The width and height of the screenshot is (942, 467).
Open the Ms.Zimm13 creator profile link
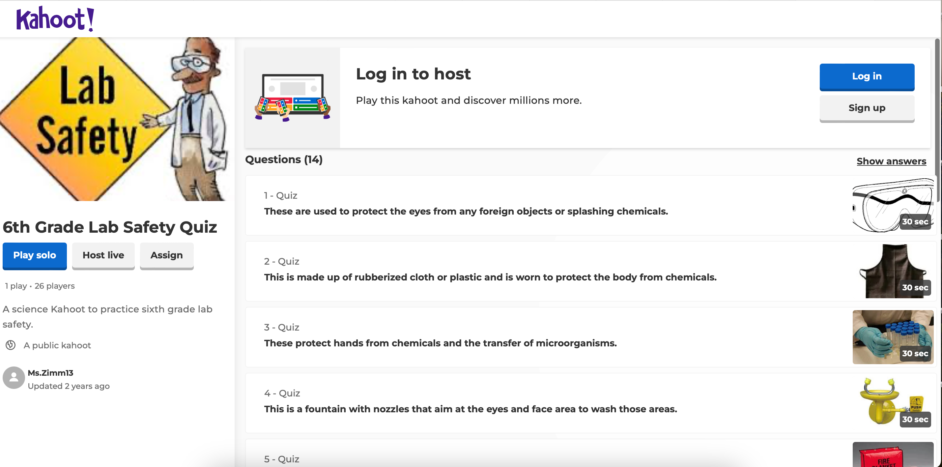click(x=50, y=373)
